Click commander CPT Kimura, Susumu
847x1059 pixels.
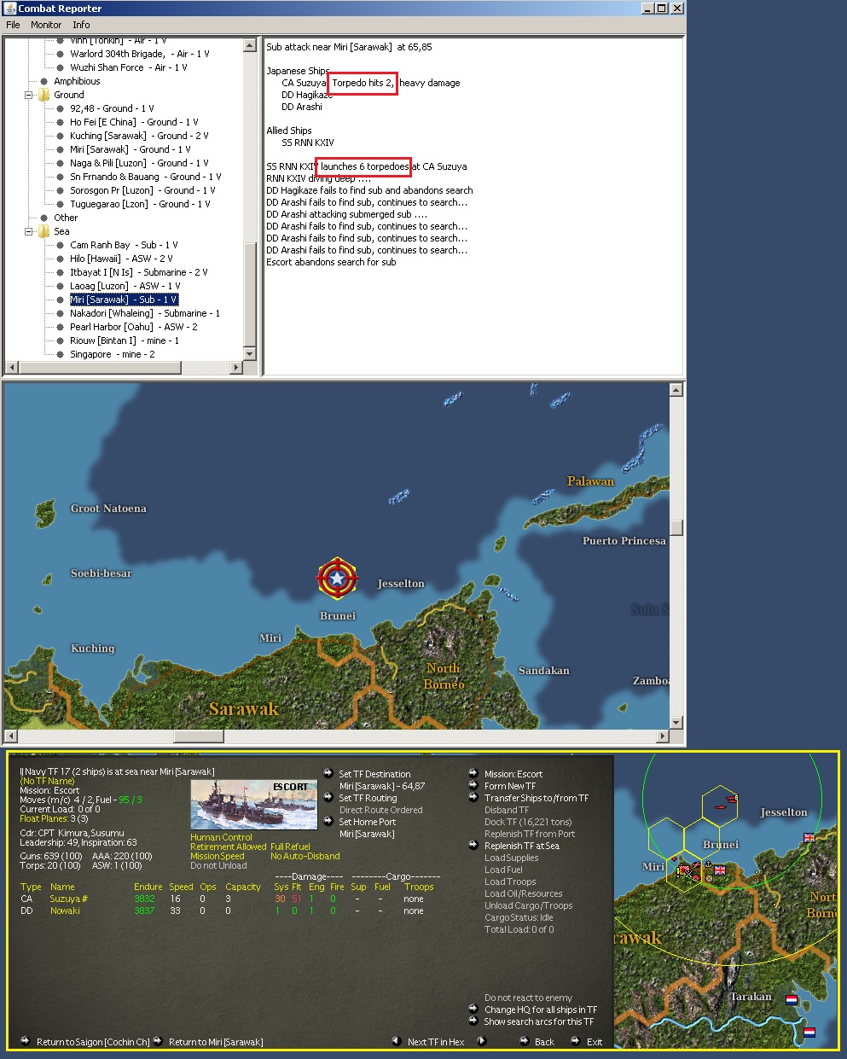(72, 833)
